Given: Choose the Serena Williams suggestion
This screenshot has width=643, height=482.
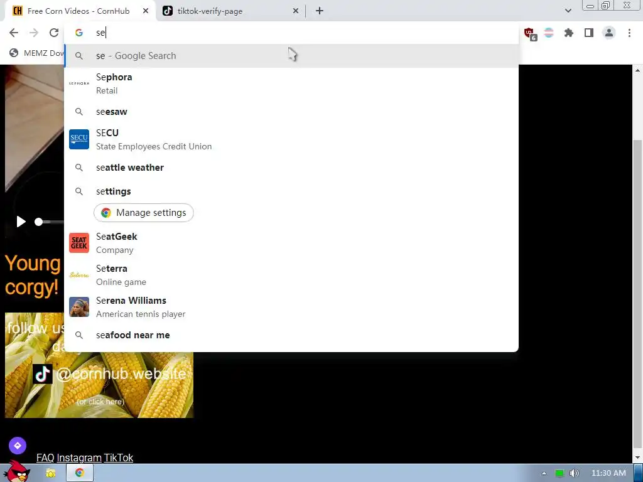Looking at the screenshot, I should pos(291,307).
